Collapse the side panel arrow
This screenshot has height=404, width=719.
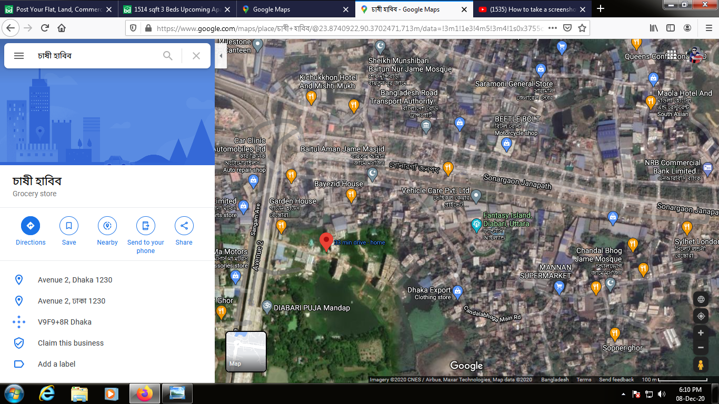pos(221,56)
